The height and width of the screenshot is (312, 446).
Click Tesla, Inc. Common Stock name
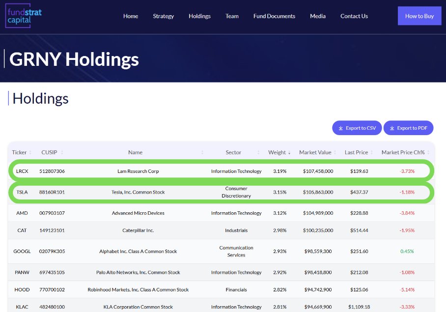pos(138,192)
